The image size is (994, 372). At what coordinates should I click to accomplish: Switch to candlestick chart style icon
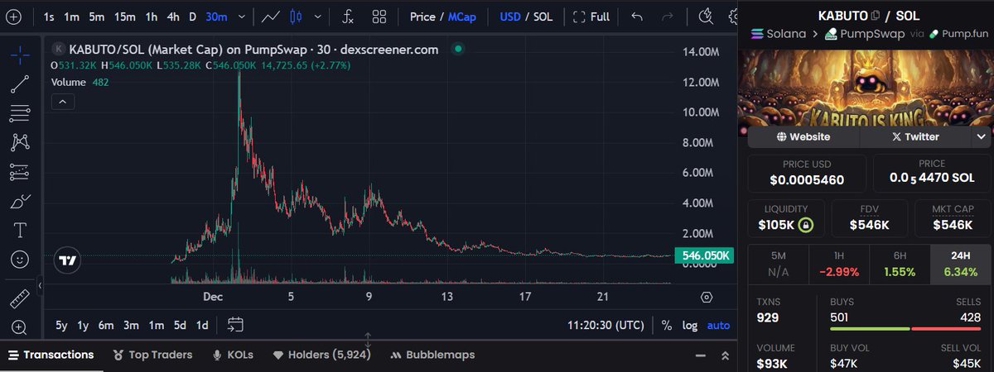pyautogui.click(x=297, y=17)
